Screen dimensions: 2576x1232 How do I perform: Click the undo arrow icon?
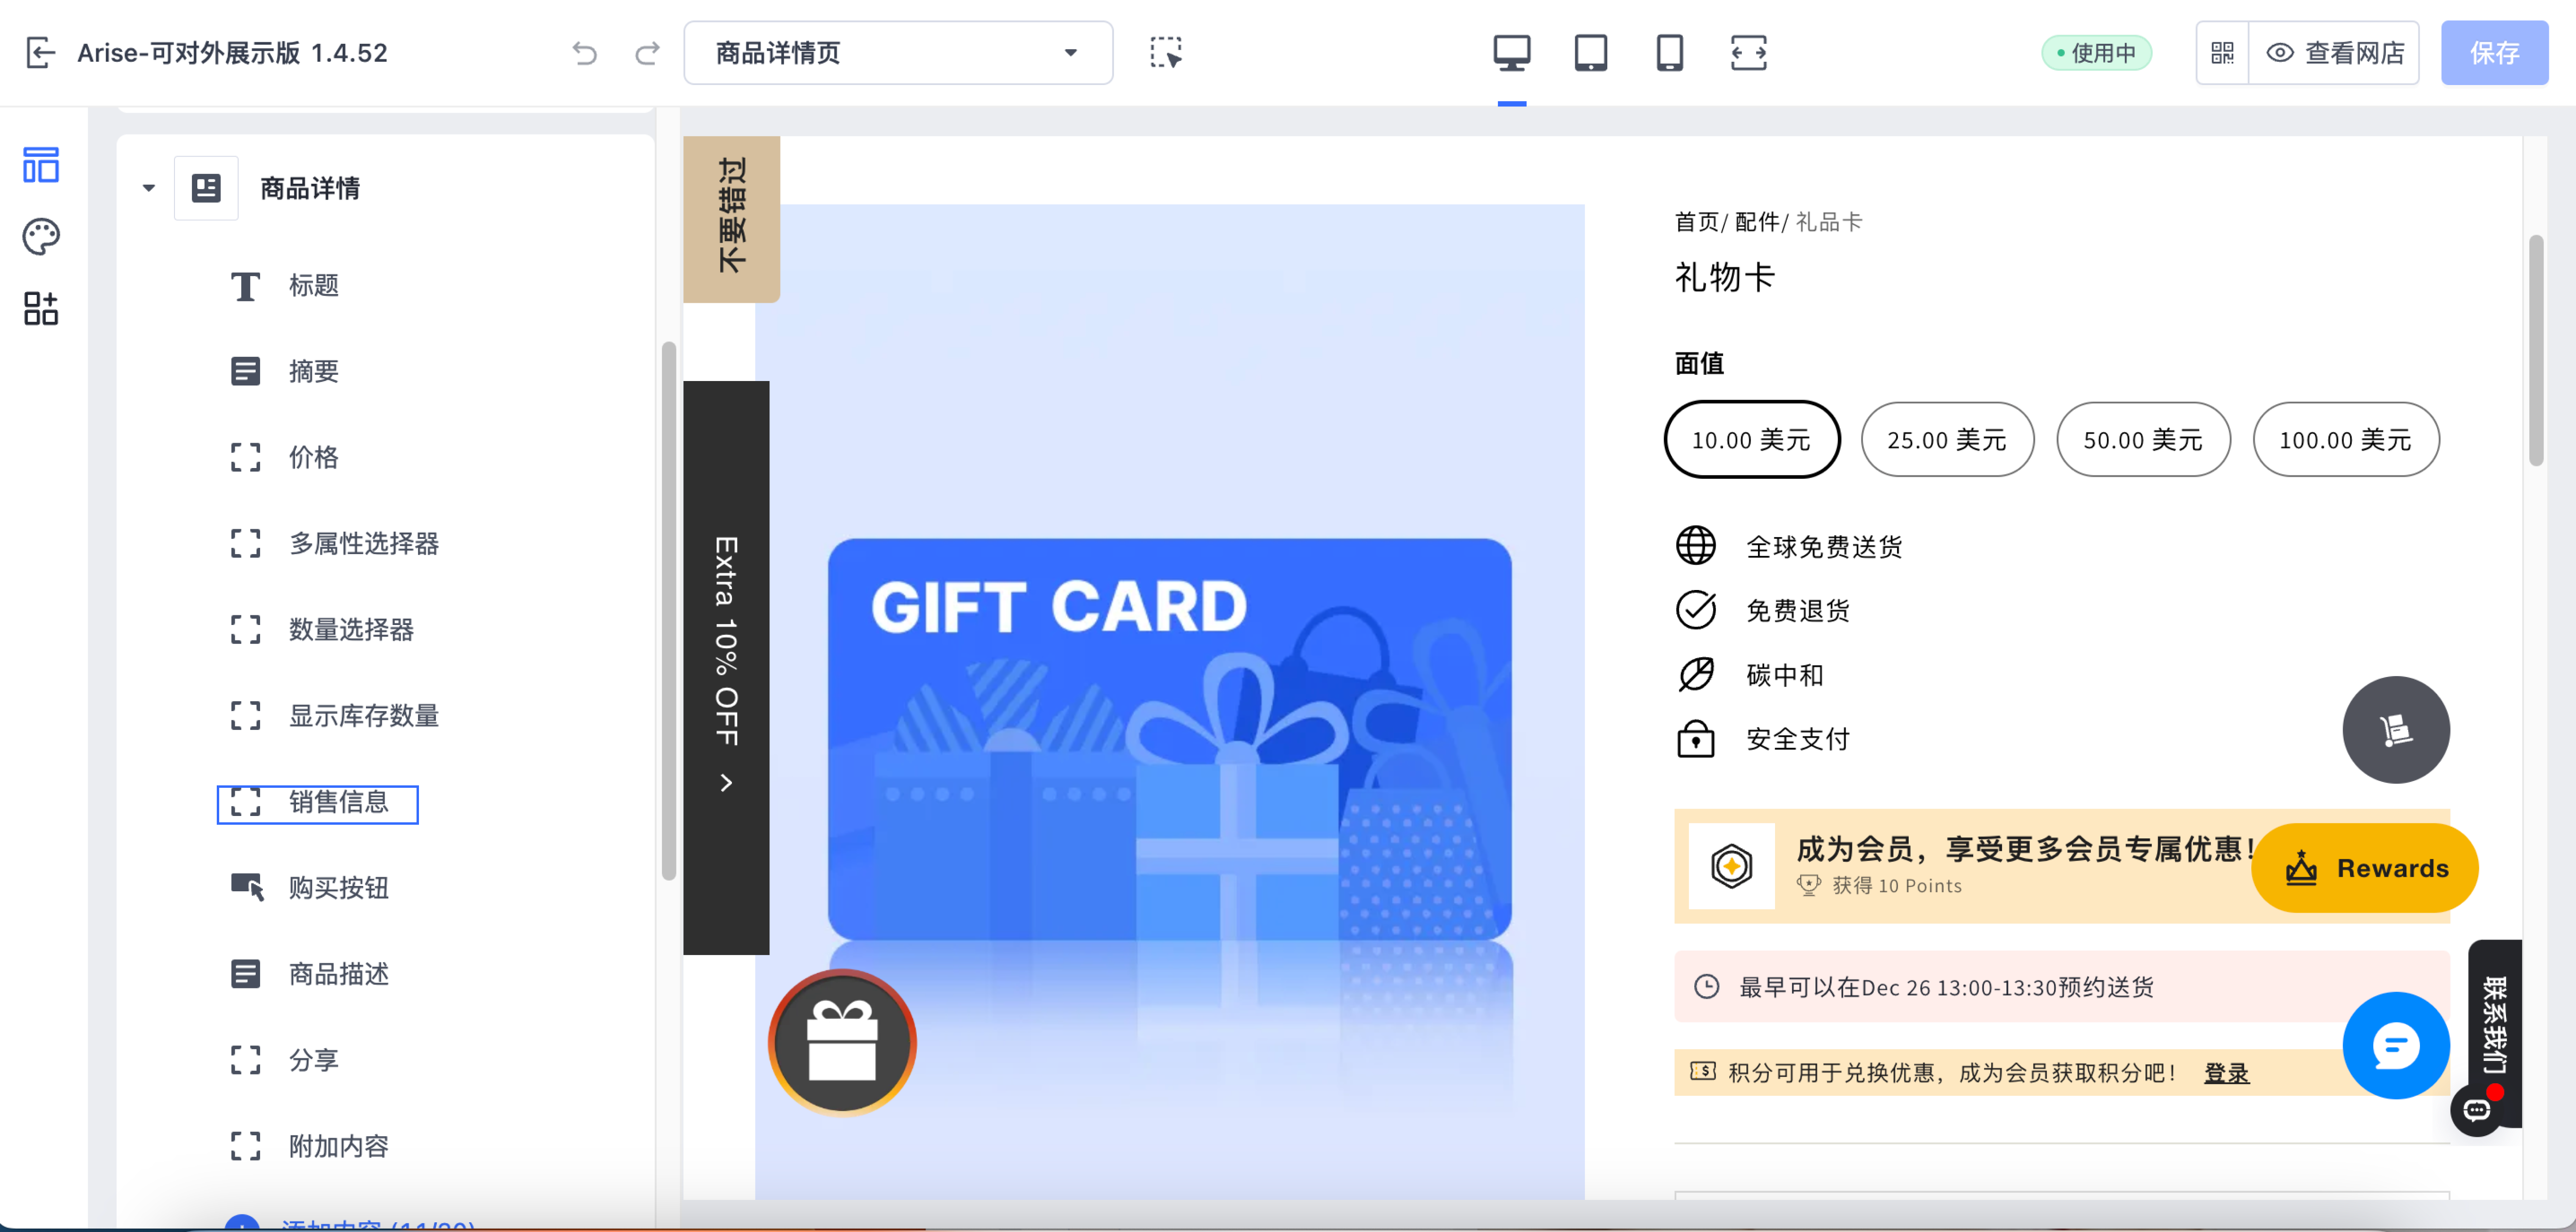585,53
